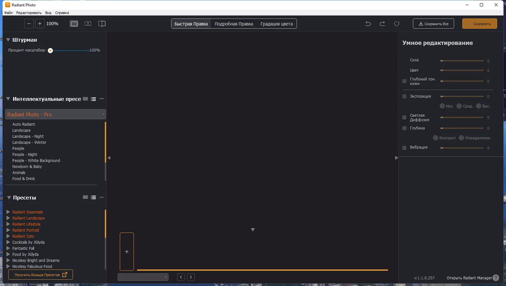This screenshot has width=506, height=286.
Task: Enable the Экспозиция checkbox
Action: pos(404,96)
